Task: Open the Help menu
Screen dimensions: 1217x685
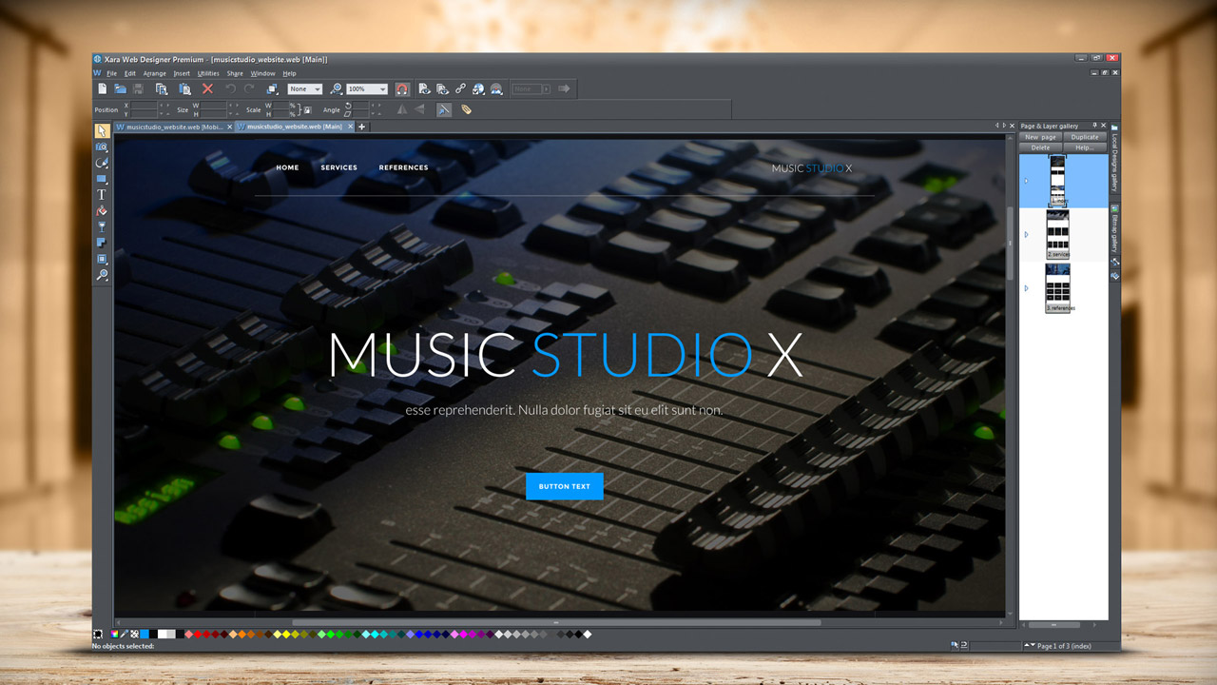Action: pos(289,73)
